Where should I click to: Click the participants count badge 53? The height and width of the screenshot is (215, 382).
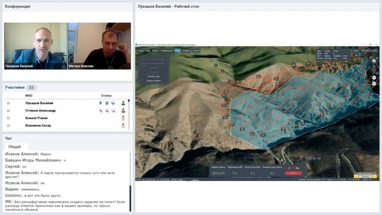(31, 88)
